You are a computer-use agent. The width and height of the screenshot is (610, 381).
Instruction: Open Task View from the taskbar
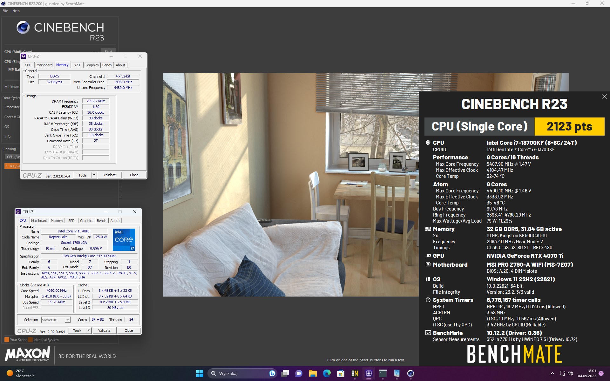tap(285, 373)
